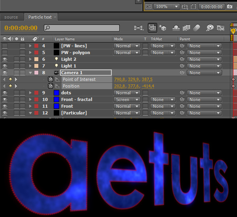Toggle the Position stopwatch
This screenshot has height=217, width=237.
pyautogui.click(x=51, y=86)
